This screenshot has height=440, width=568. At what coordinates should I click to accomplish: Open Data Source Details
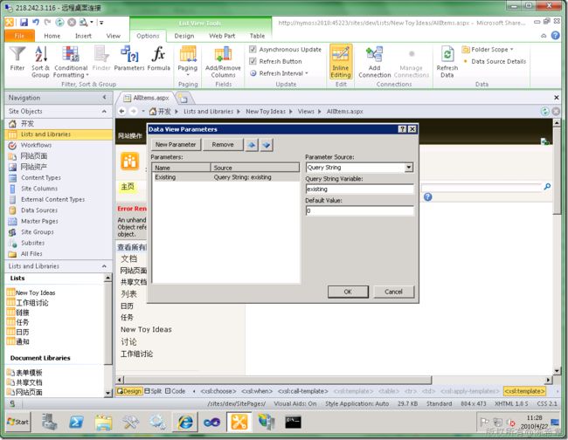click(494, 61)
